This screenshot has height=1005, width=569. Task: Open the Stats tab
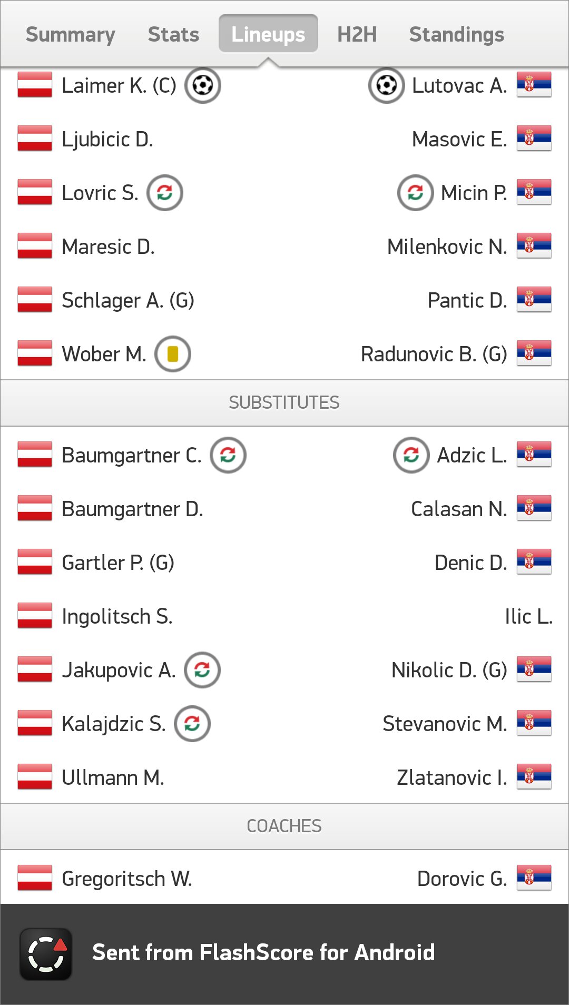coord(173,35)
